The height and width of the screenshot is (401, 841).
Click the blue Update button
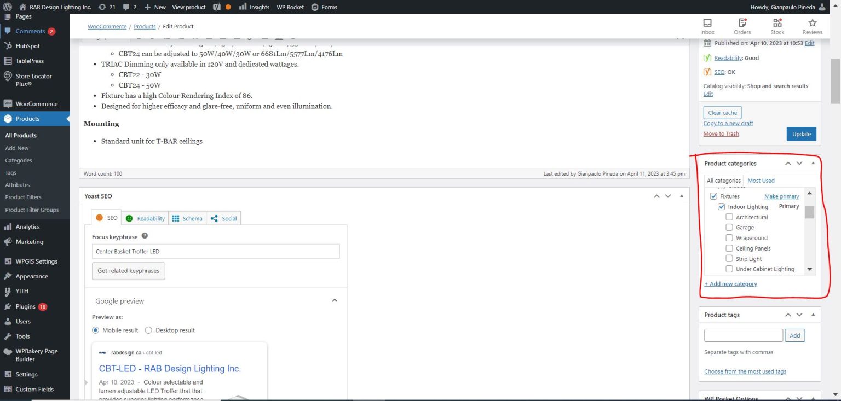(801, 134)
